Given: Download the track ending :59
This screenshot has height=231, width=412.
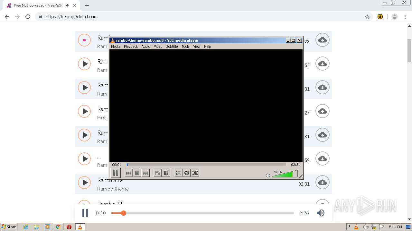Looking at the screenshot, I should pos(323,159).
